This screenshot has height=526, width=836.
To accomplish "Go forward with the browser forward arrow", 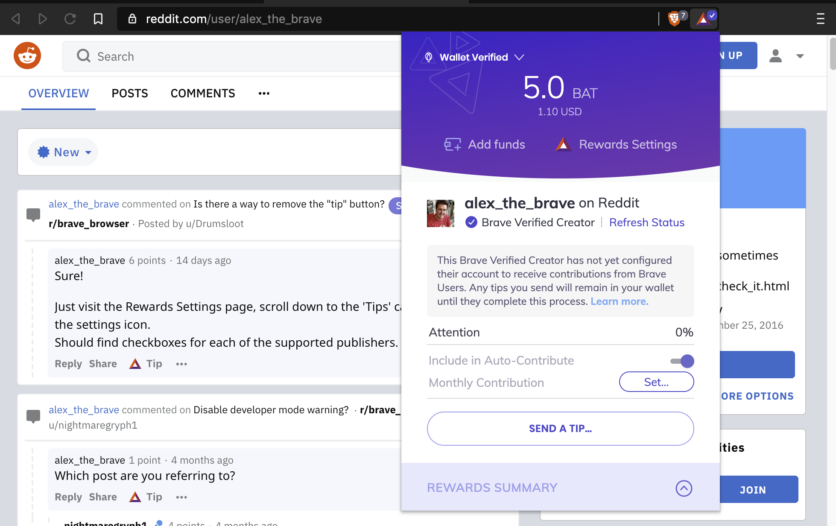I will [43, 19].
